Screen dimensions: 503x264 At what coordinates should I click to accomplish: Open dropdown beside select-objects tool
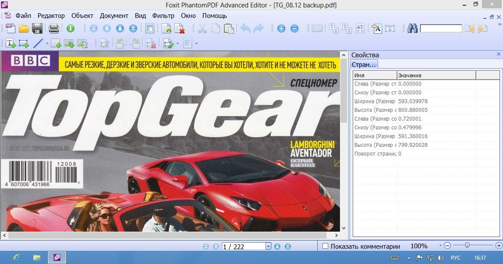click(x=177, y=43)
